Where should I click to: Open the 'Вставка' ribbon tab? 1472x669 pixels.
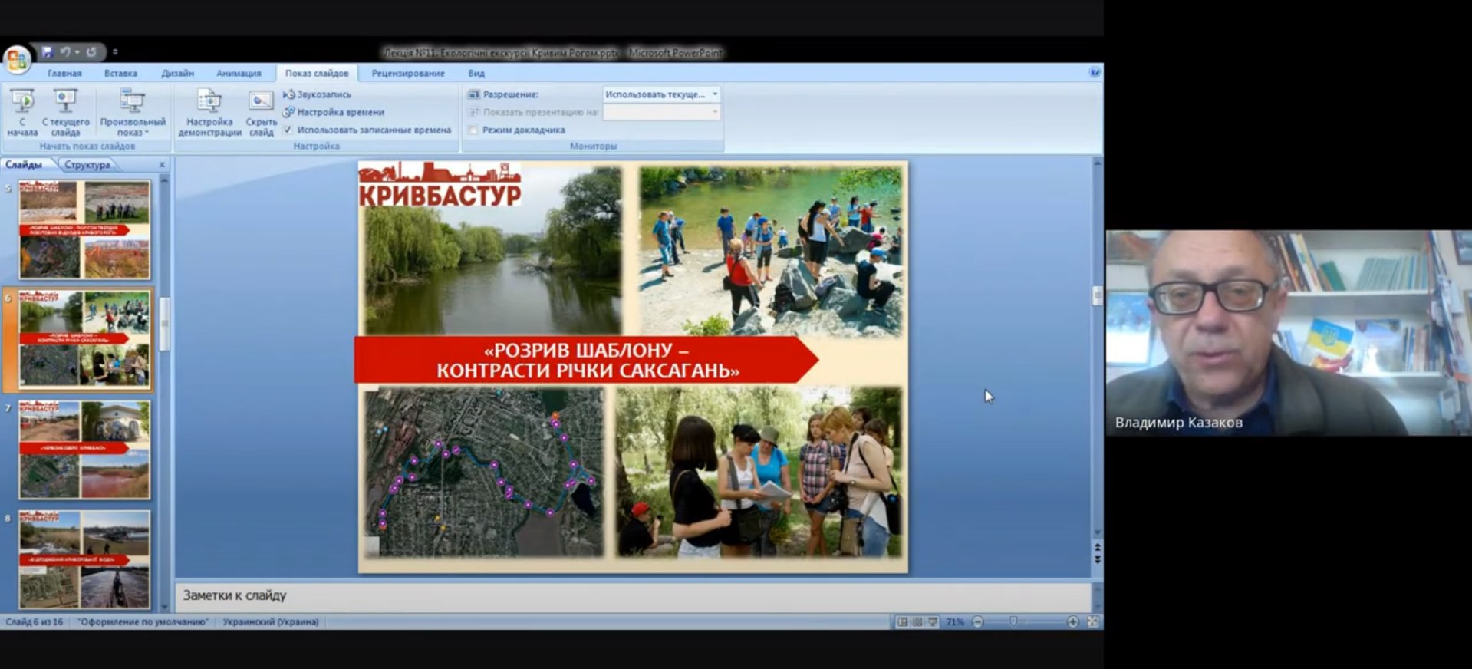[x=120, y=73]
